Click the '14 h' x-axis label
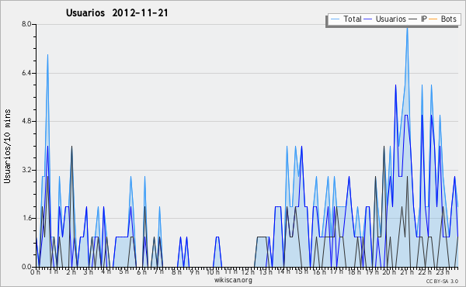Image resolution: width=466 pixels, height=287 pixels. click(x=283, y=271)
